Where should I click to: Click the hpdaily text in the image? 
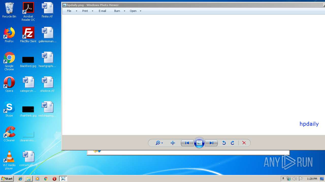coord(309,124)
